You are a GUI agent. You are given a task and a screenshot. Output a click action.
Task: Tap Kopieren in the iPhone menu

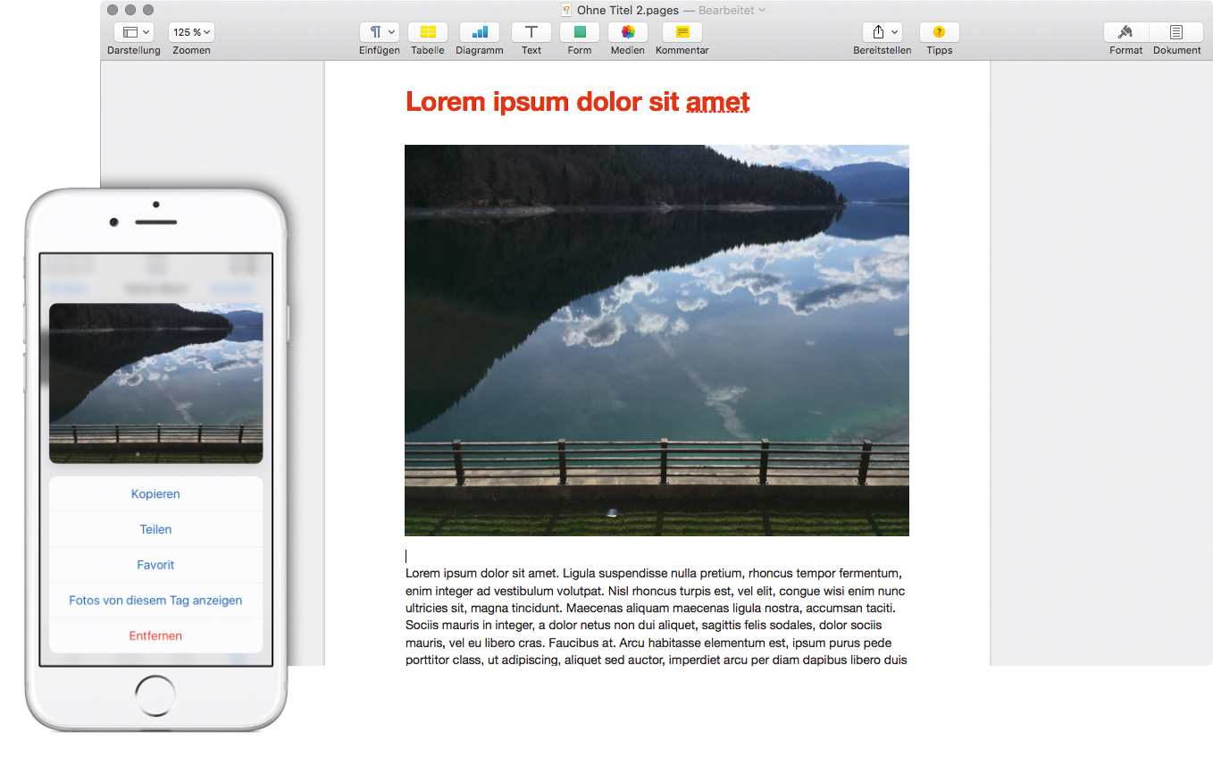(x=155, y=494)
